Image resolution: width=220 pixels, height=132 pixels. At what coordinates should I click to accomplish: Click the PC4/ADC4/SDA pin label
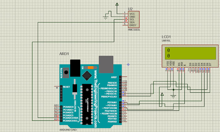pos(71,118)
